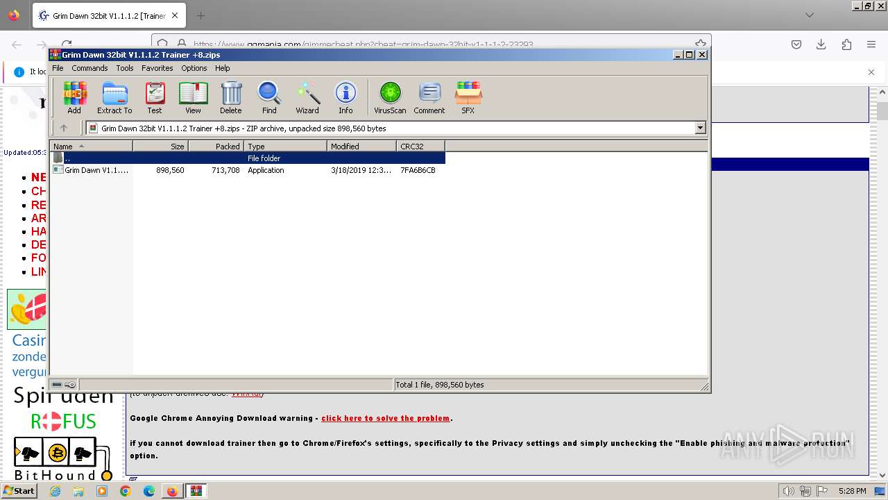Screen dimensions: 888x500
Task: Sort by the Packed column header
Action: coord(216,146)
